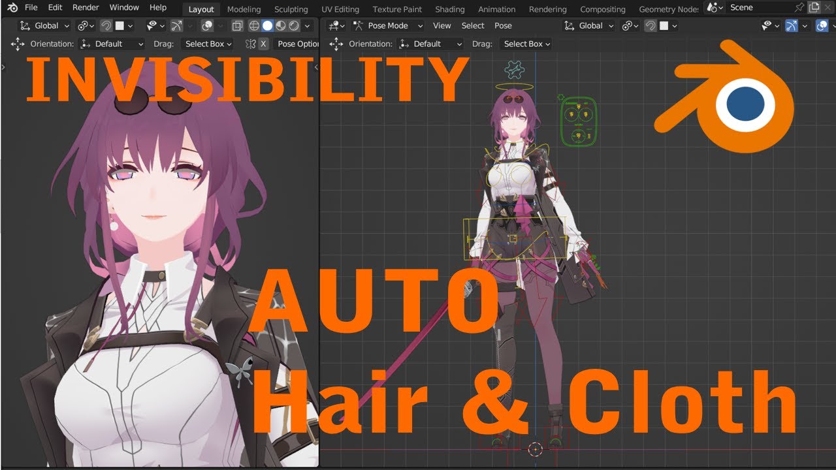Select wireframe shading in left viewport
Screen dimensions: 836x470
[255, 25]
